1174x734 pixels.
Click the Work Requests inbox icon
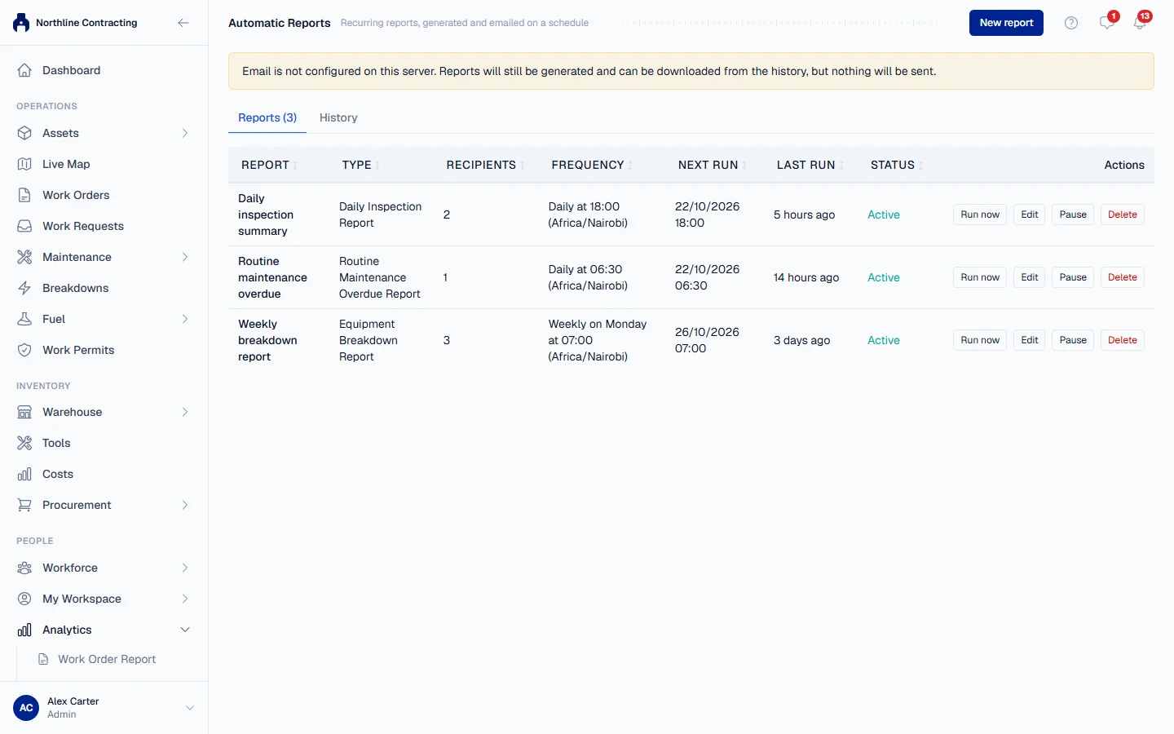[24, 226]
